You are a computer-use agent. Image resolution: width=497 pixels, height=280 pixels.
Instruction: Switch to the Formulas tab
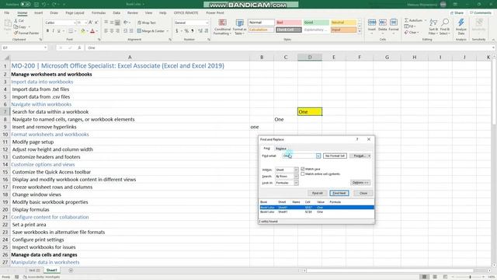(99, 12)
